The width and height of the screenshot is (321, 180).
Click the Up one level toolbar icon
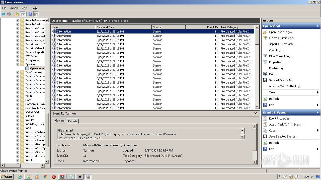17,14
